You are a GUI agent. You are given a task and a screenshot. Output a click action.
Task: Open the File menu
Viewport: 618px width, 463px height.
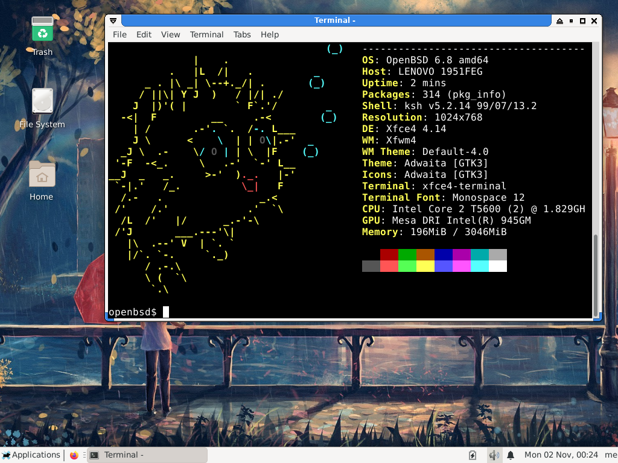pyautogui.click(x=119, y=34)
